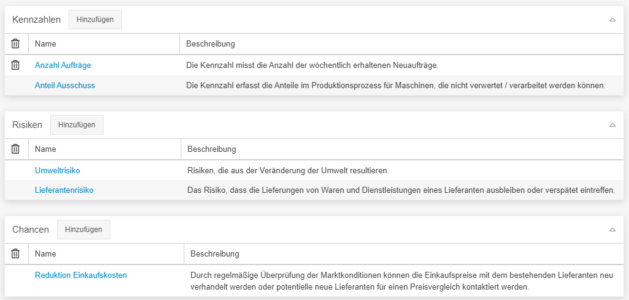Open the Lieferantenrisiko link

tap(64, 190)
